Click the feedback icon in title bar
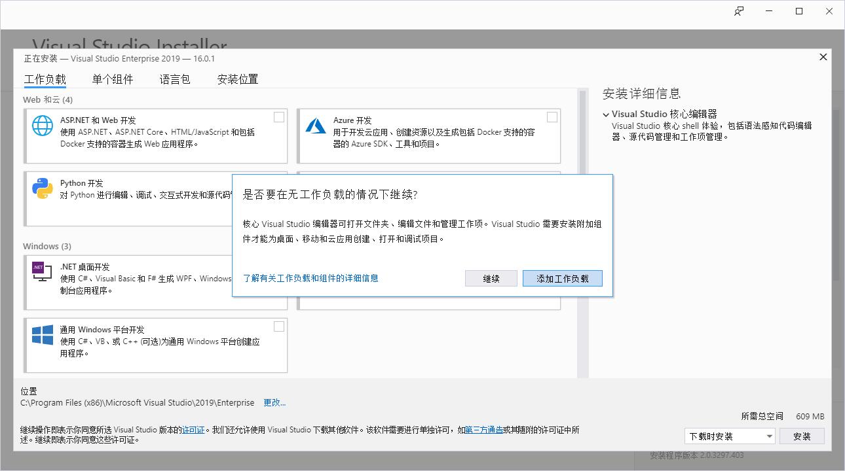Image resolution: width=845 pixels, height=471 pixels. coord(739,11)
